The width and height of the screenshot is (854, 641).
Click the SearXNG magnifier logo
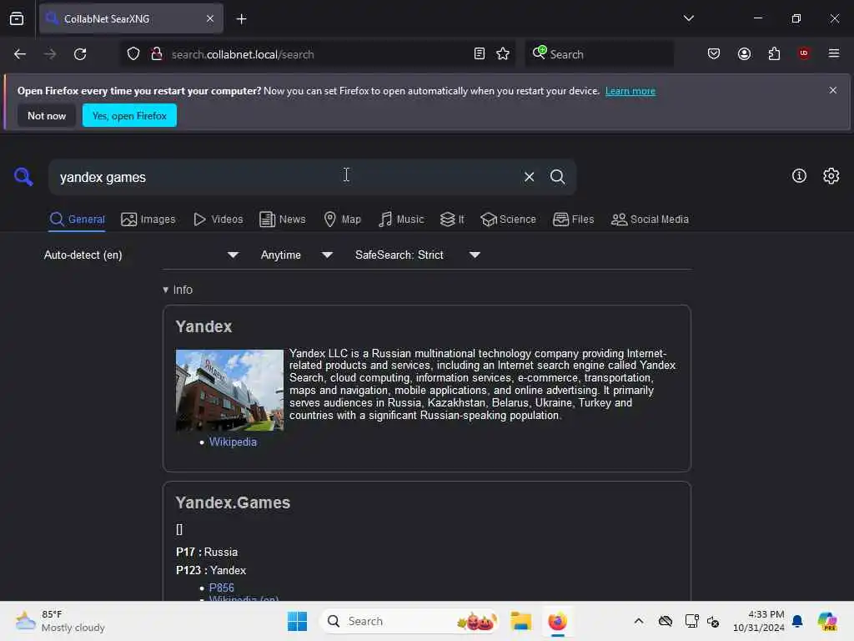[x=23, y=177]
